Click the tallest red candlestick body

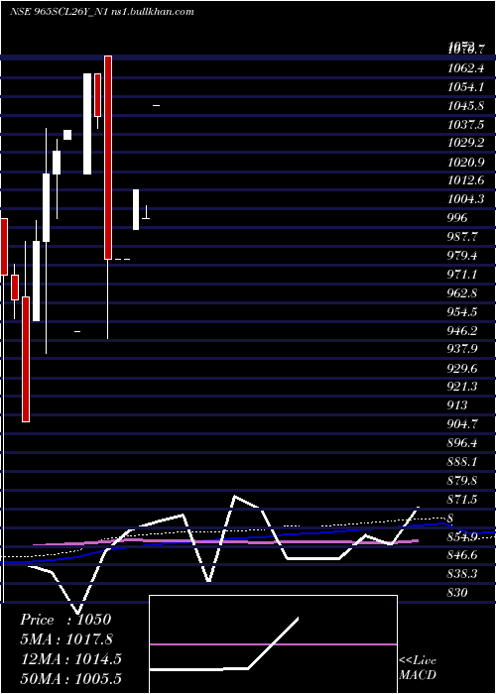point(108,158)
